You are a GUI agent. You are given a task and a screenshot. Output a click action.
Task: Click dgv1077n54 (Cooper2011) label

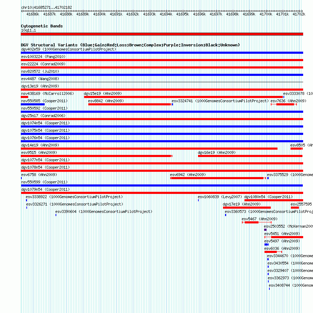[x=45, y=160]
